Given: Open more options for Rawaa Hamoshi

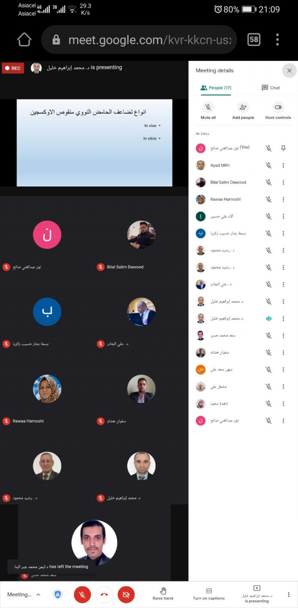Looking at the screenshot, I should click(x=283, y=199).
